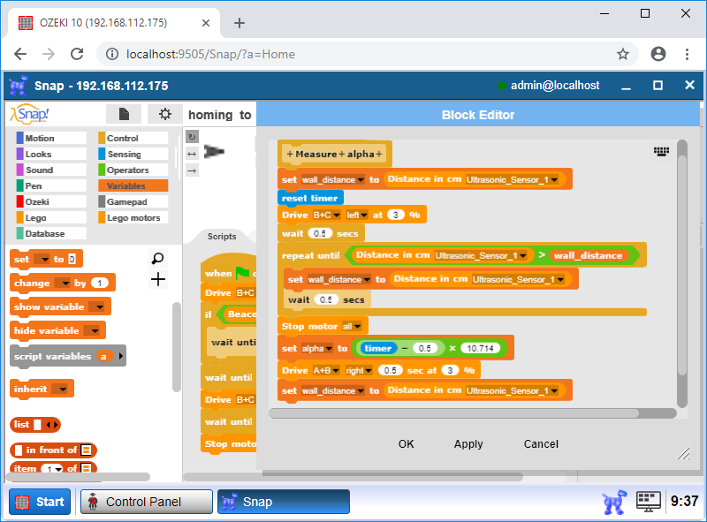Open dropdown in hide variable block
This screenshot has width=707, height=522.
[x=95, y=331]
